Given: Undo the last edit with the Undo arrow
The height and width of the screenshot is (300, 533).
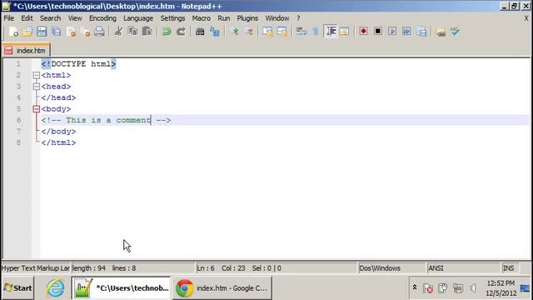Looking at the screenshot, I should click(167, 32).
